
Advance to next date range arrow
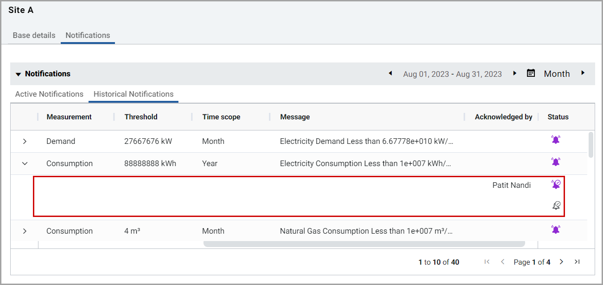pyautogui.click(x=514, y=73)
